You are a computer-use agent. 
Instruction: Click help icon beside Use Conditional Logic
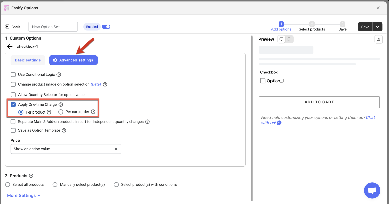tap(59, 75)
